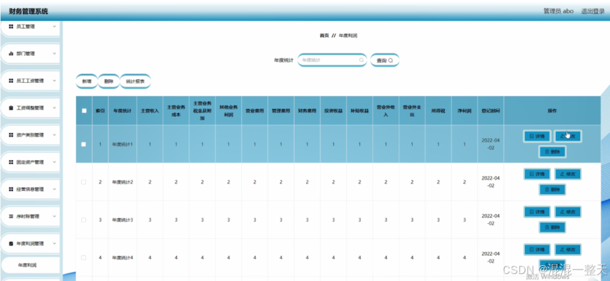Open 统计报表 from the toolbar buttons
Viewport: 610px width, 281px height.
(135, 82)
